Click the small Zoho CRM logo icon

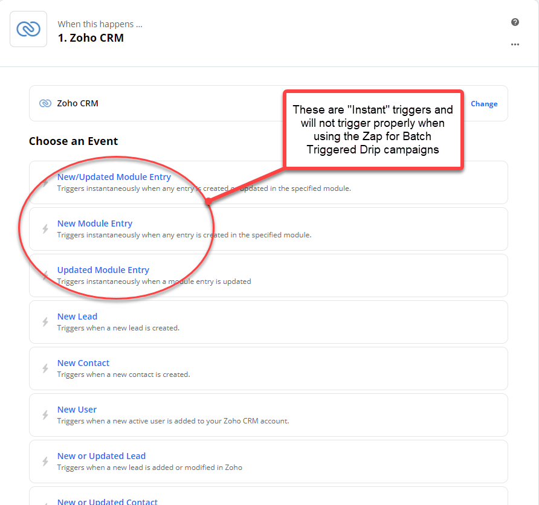45,103
